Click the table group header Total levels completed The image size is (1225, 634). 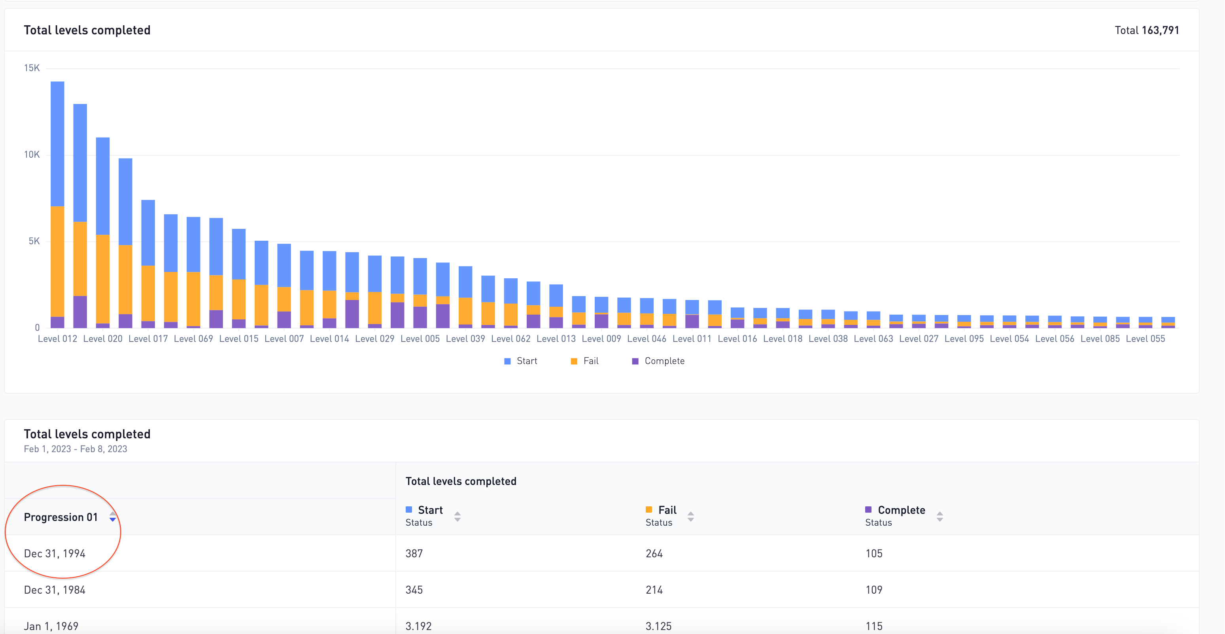(x=461, y=481)
